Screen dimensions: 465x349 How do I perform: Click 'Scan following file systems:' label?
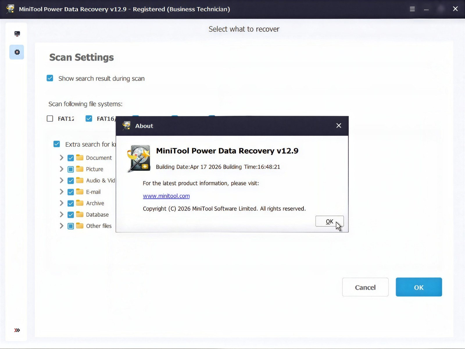(x=85, y=104)
